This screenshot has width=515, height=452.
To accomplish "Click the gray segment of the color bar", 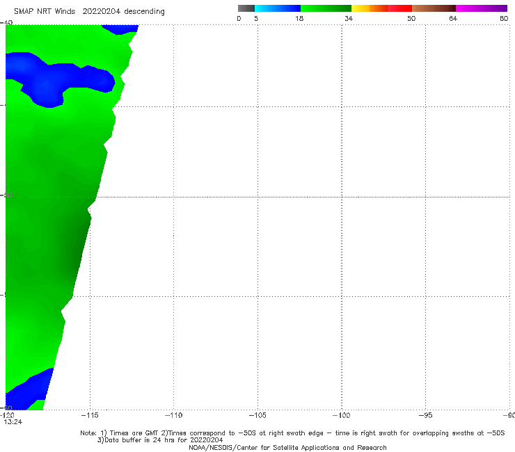I will [x=246, y=8].
